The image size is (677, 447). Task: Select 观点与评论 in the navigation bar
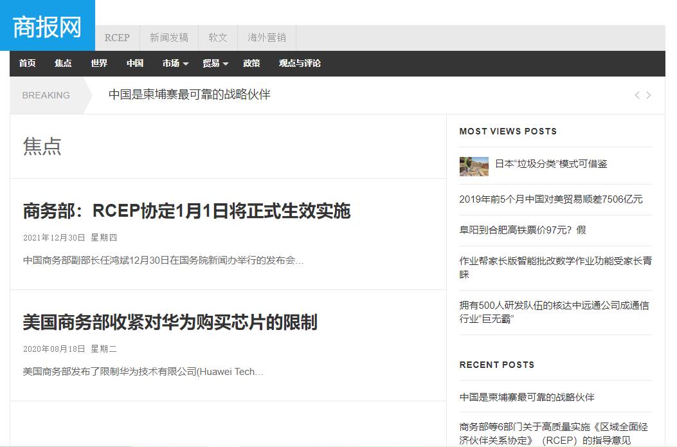pos(300,63)
